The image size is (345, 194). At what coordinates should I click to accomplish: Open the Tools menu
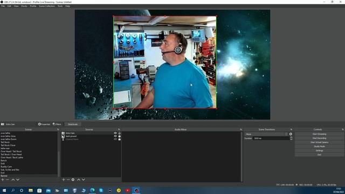pyautogui.click(x=60, y=6)
